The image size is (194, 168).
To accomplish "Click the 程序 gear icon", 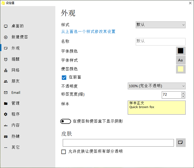I will click(5, 114).
